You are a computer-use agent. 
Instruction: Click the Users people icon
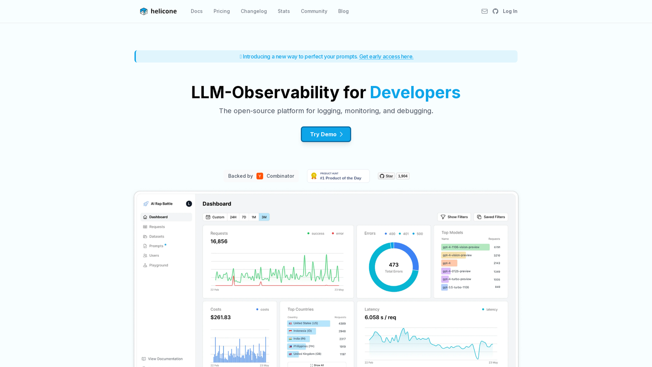tap(145, 256)
